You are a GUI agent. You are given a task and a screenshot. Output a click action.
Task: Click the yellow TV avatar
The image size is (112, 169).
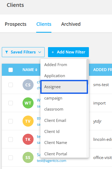tap(28, 121)
